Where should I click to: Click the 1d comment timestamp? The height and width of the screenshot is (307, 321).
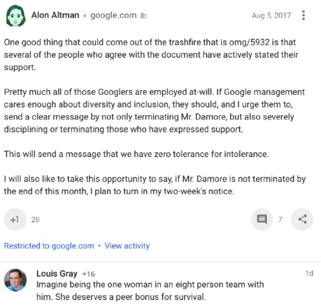pyautogui.click(x=309, y=273)
